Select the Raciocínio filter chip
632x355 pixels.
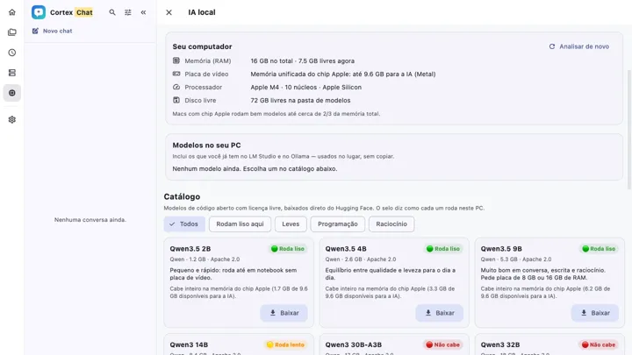(x=391, y=224)
